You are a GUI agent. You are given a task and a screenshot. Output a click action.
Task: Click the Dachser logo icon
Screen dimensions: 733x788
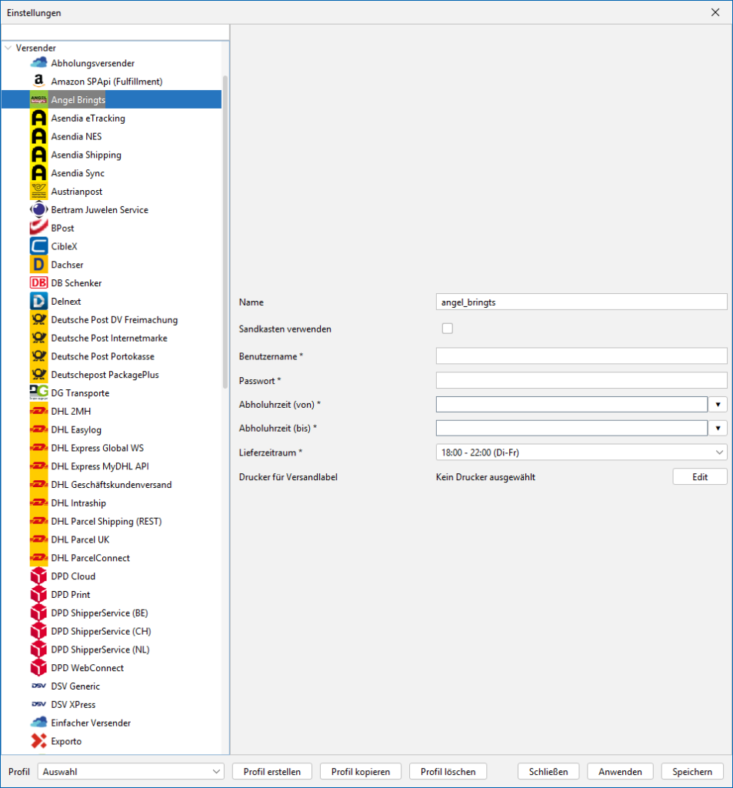coord(38,265)
